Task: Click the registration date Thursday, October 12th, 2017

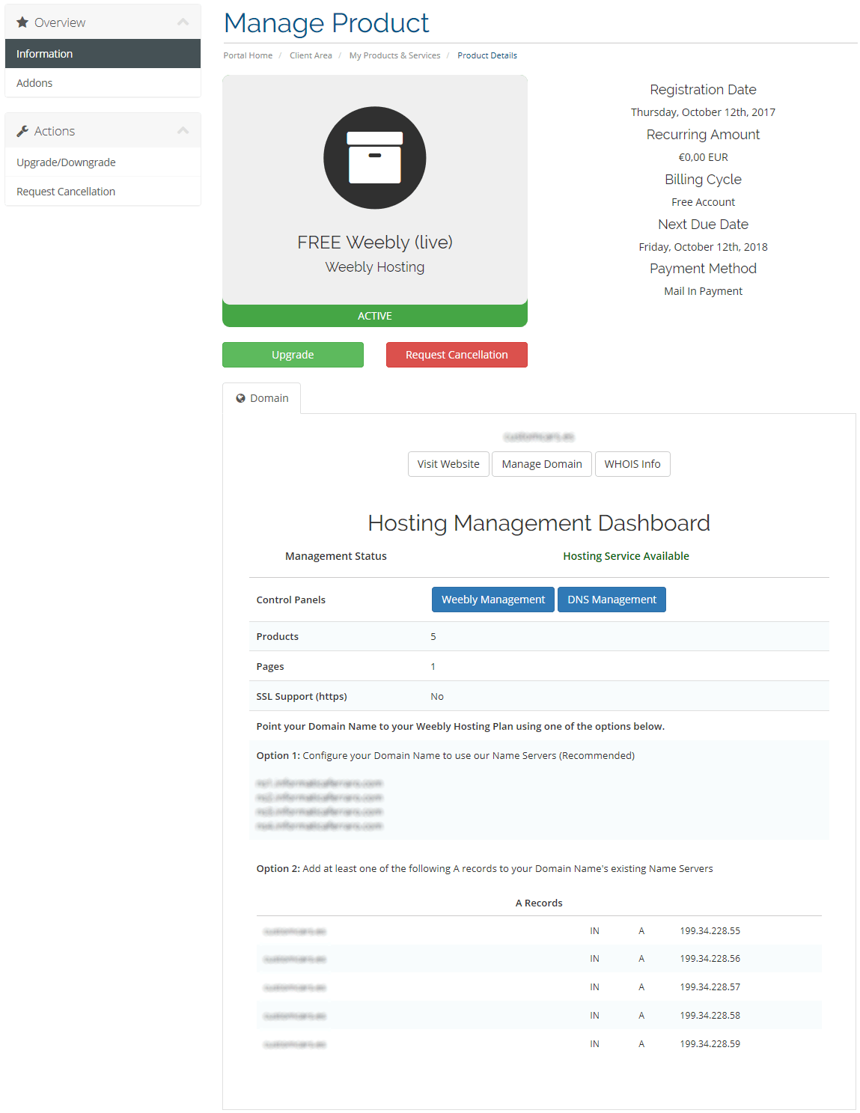Action: pyautogui.click(x=703, y=112)
